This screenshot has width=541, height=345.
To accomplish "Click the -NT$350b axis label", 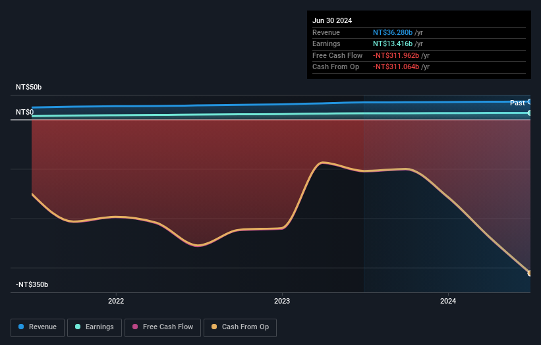I will coord(32,284).
